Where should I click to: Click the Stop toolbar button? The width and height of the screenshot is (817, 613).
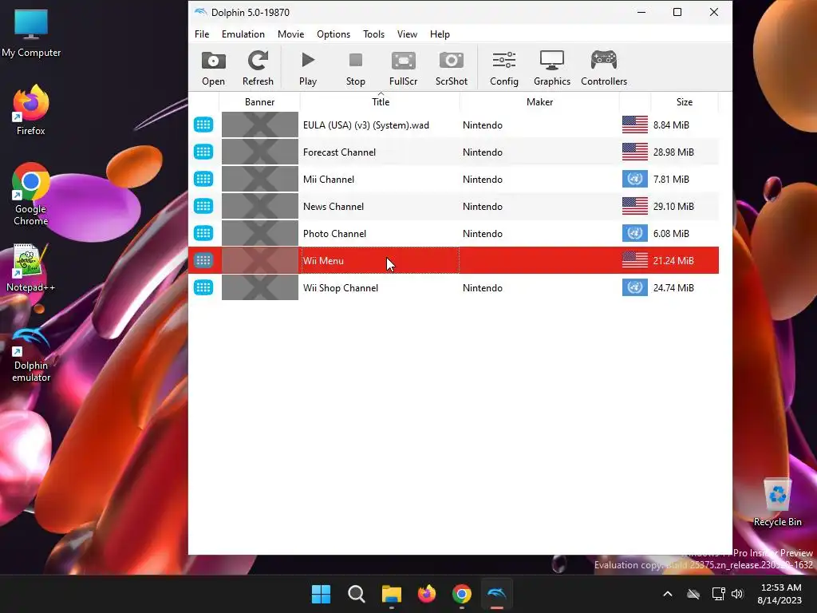tap(355, 68)
